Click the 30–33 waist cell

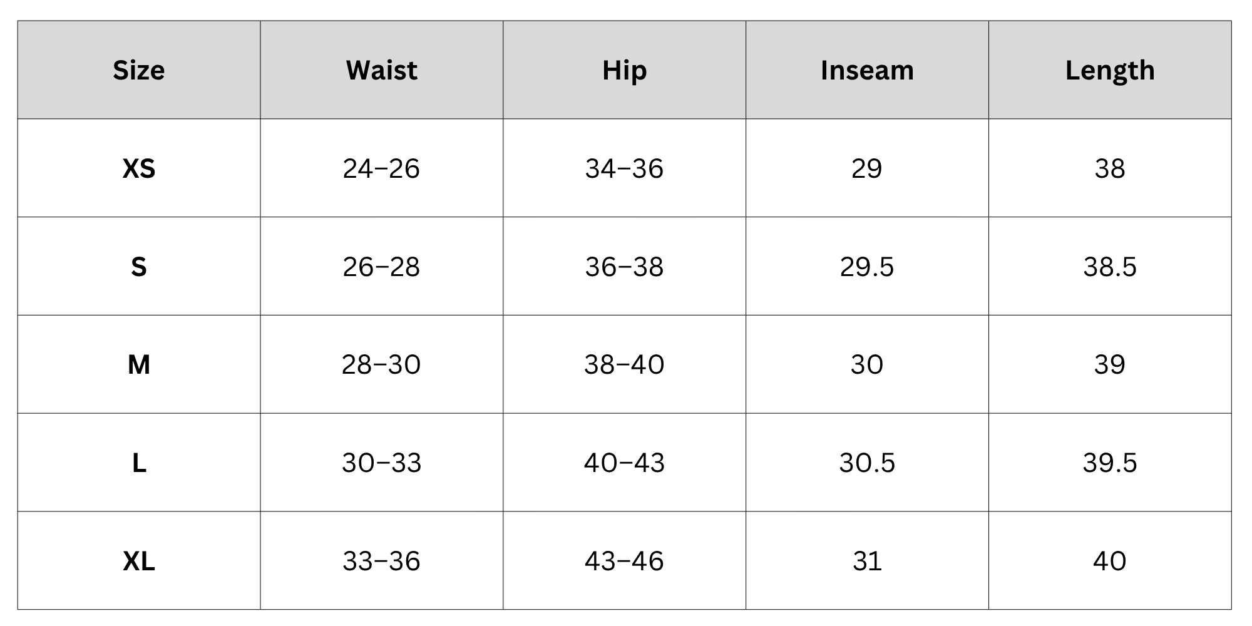(x=382, y=463)
